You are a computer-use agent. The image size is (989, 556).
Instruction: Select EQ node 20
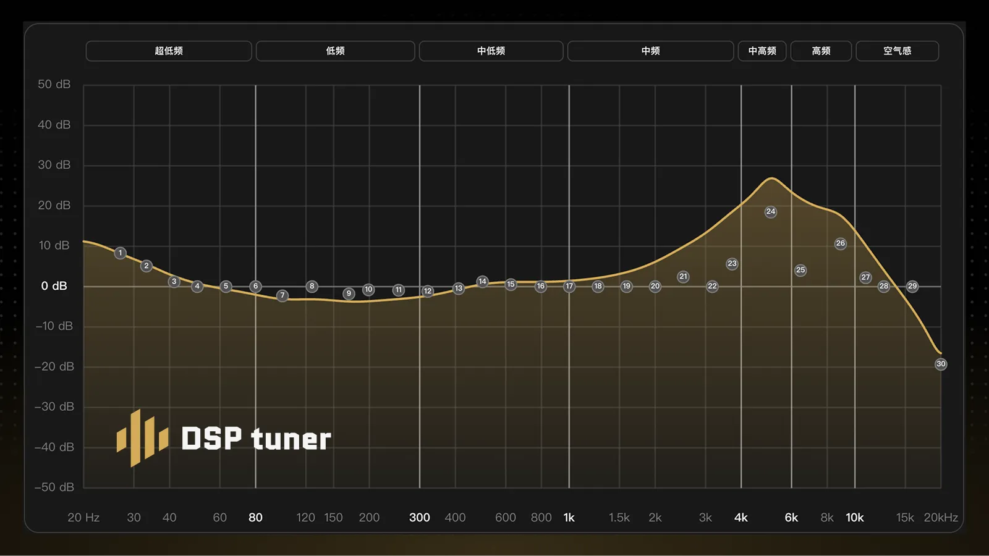pyautogui.click(x=655, y=286)
